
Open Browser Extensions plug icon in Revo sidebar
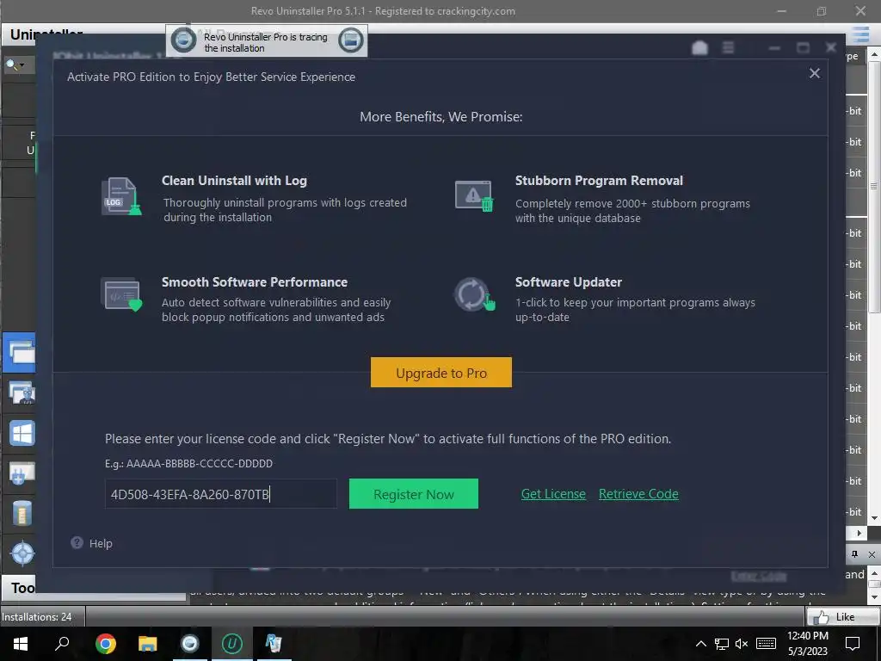(x=22, y=473)
